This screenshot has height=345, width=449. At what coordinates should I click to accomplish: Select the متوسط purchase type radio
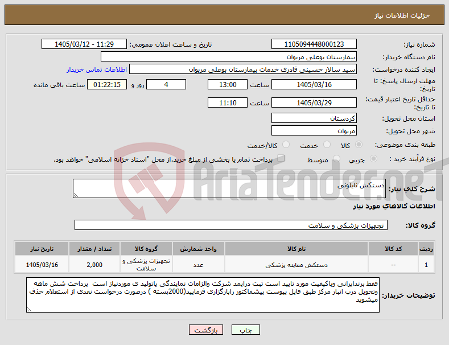coord(336,158)
